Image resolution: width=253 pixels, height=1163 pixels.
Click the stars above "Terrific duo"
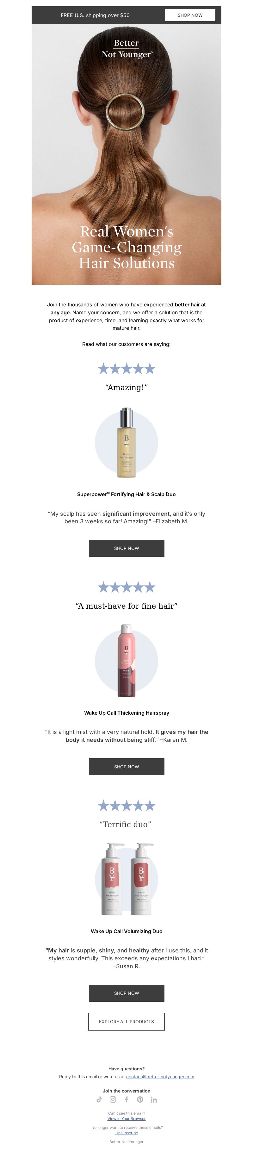[126, 805]
